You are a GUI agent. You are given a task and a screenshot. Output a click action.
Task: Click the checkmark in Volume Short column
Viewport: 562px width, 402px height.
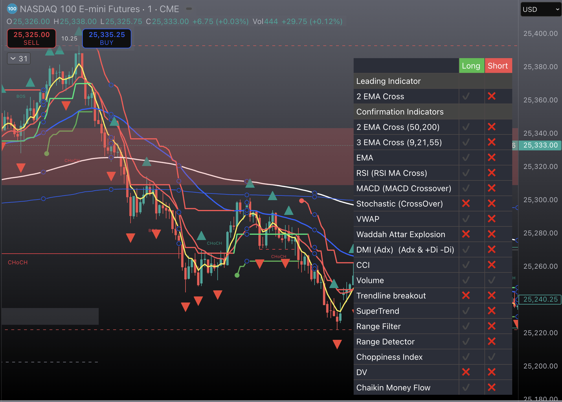(491, 280)
